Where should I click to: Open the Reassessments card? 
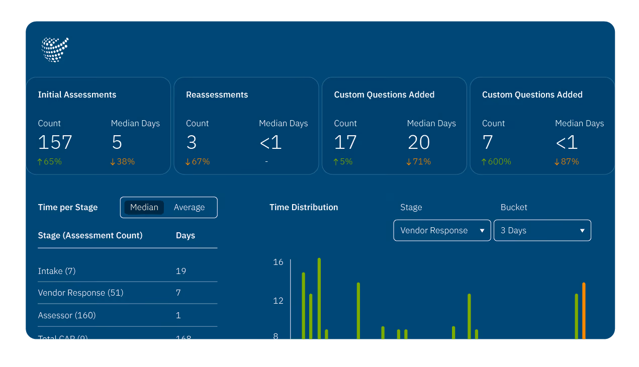point(246,126)
